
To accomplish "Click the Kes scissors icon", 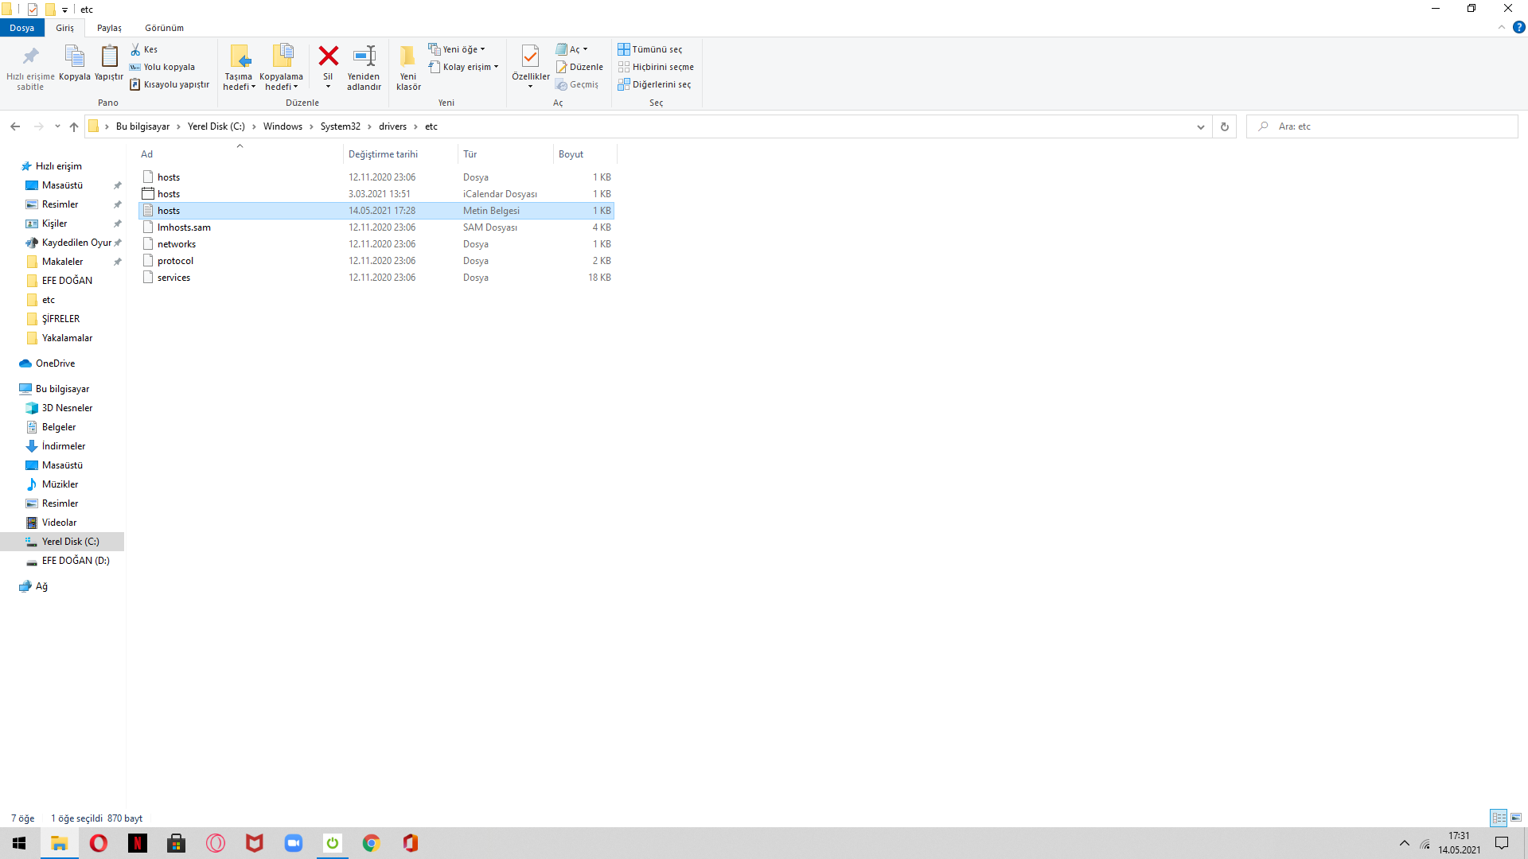I will tap(136, 49).
